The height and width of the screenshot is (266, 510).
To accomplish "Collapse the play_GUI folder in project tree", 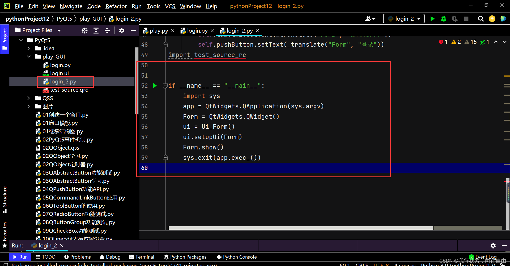I will click(x=29, y=56).
